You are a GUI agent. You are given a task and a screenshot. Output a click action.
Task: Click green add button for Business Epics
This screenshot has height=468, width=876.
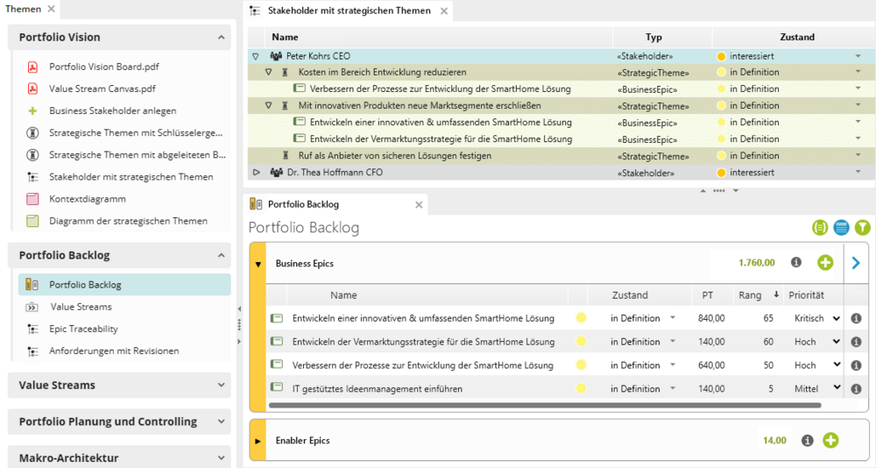click(x=825, y=263)
